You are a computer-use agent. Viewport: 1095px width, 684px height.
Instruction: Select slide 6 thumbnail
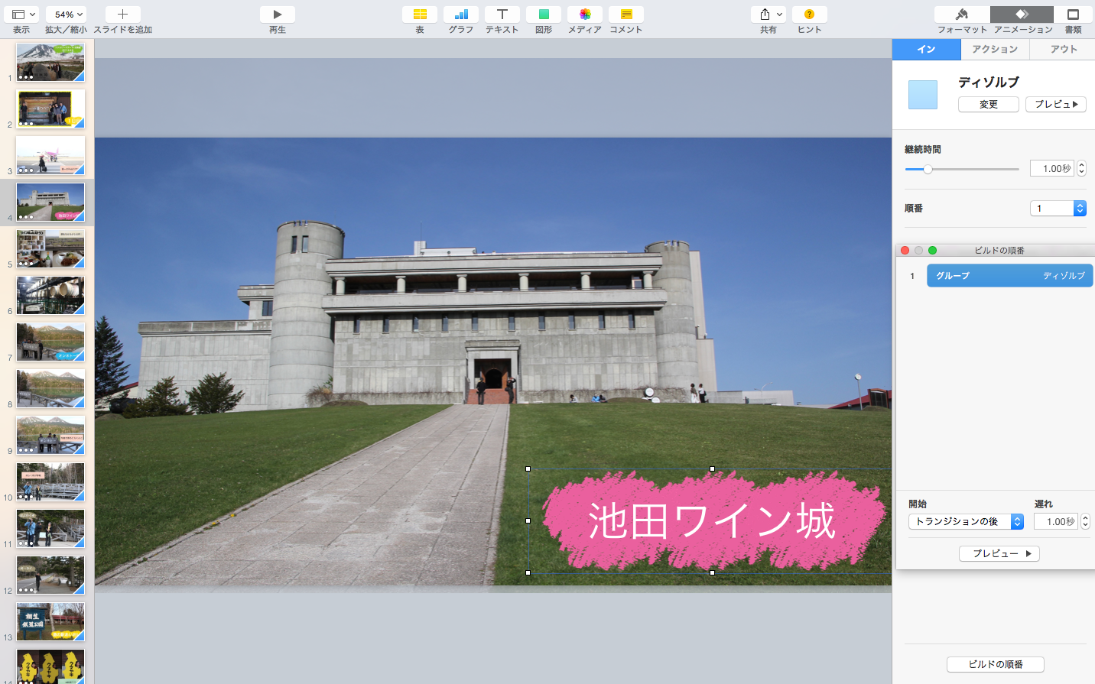pos(50,296)
